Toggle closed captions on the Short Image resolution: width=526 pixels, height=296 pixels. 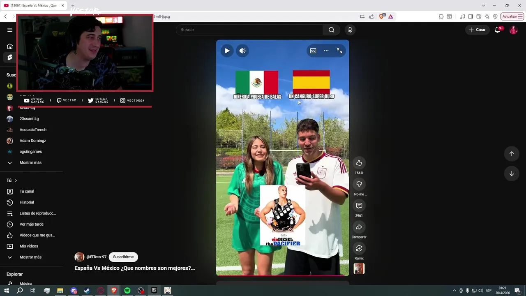point(313,51)
